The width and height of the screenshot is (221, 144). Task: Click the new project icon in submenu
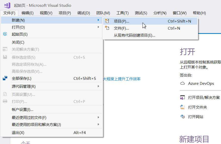pos(107,21)
